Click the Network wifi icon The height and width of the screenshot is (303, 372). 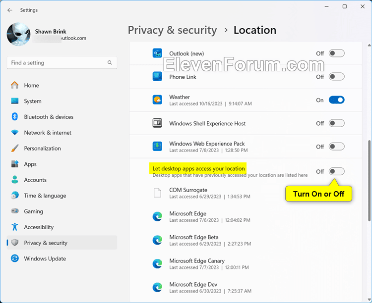click(15, 133)
